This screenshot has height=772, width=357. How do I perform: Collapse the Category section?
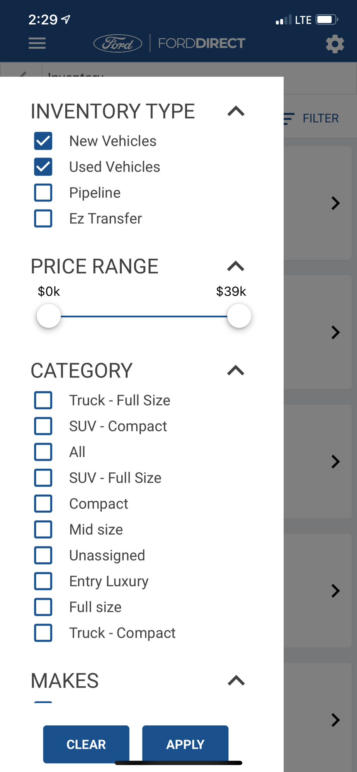point(236,371)
